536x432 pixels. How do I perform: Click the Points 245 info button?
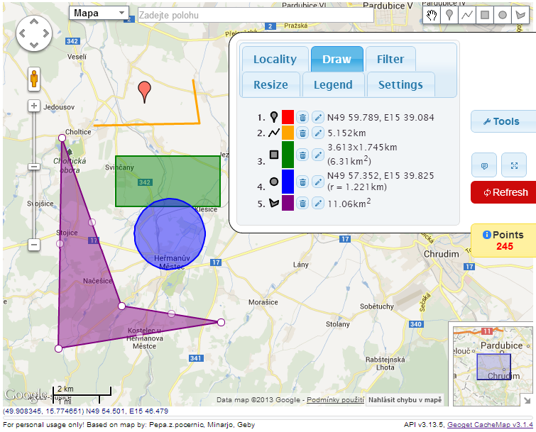503,240
